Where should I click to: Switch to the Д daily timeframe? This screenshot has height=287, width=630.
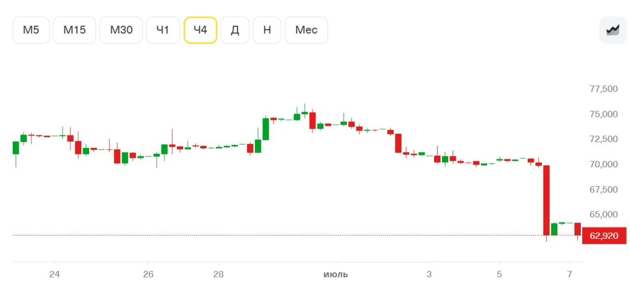[235, 30]
